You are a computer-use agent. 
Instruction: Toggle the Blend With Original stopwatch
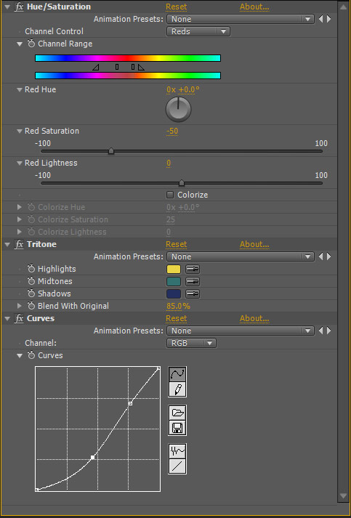31,306
